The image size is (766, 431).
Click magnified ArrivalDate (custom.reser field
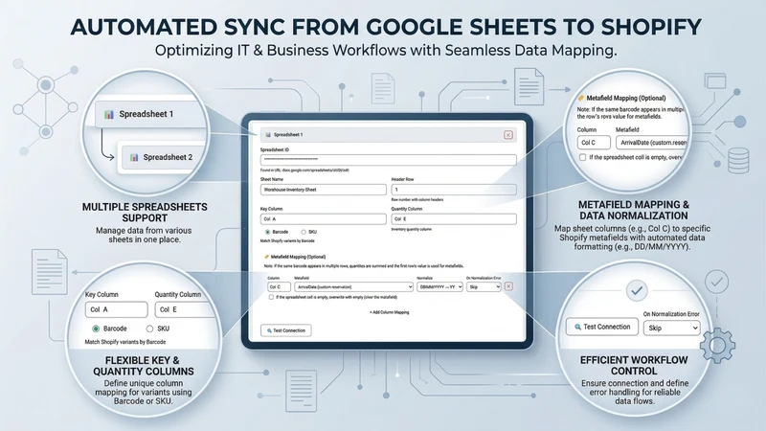652,142
